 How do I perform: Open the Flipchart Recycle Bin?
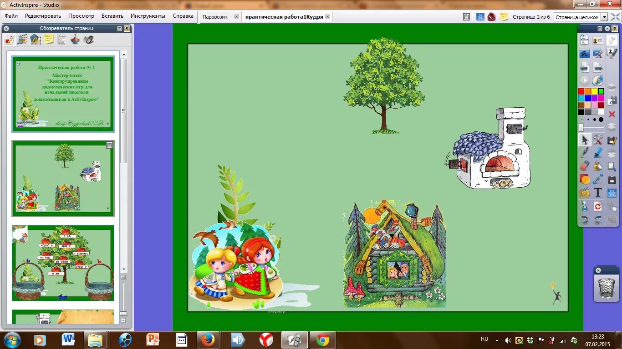click(x=607, y=288)
